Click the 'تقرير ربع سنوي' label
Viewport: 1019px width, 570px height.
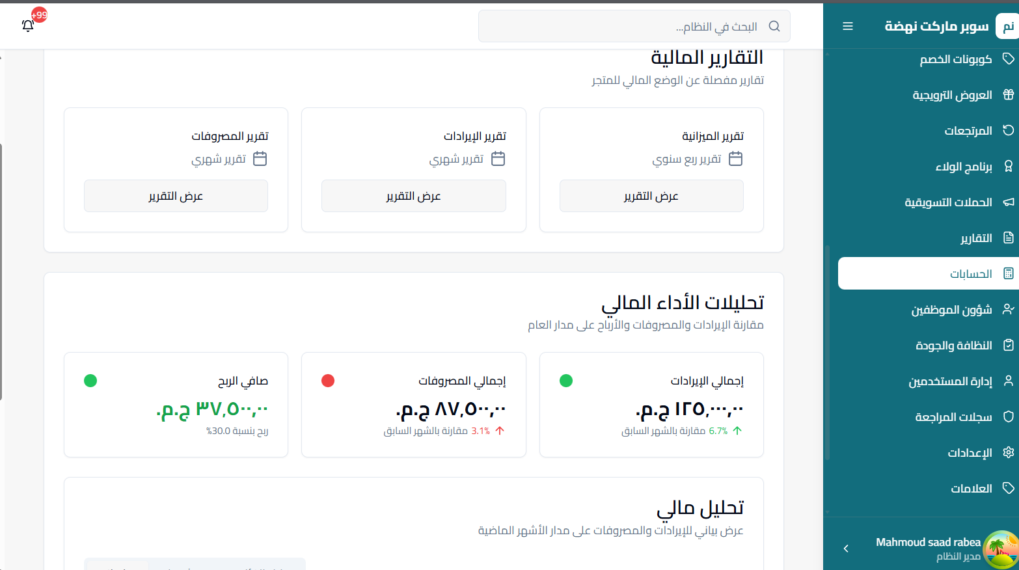(x=687, y=159)
